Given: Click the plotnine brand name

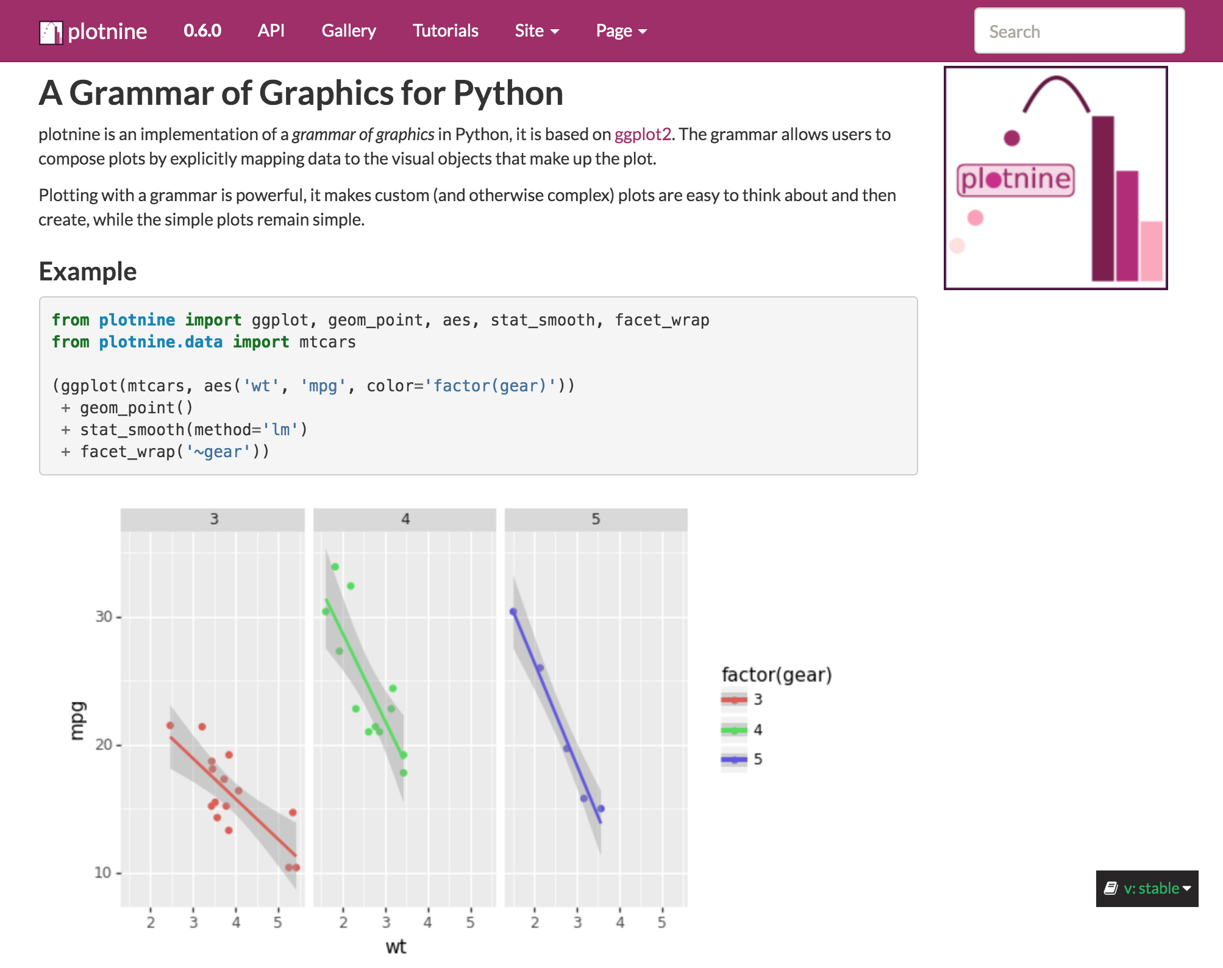Looking at the screenshot, I should coord(107,32).
